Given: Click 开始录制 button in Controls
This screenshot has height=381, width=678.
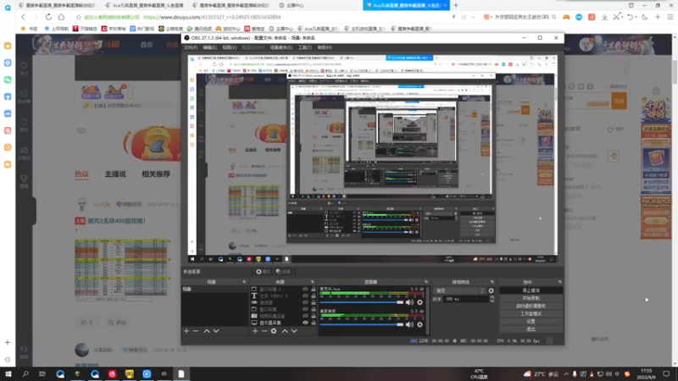Looking at the screenshot, I should click(x=531, y=299).
